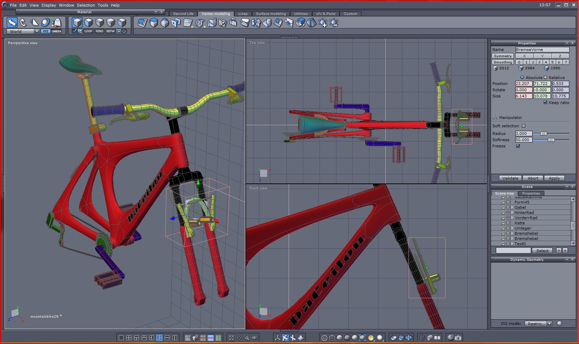Switch to single-view layout icon
The image size is (579, 344).
click(121, 338)
